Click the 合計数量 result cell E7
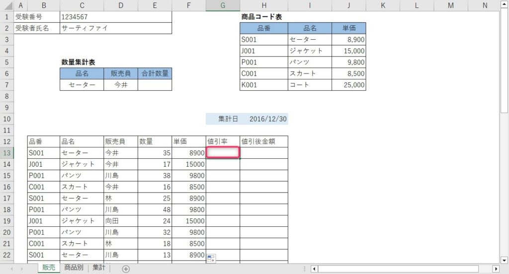Viewport: 509px width, 274px height. [155, 85]
